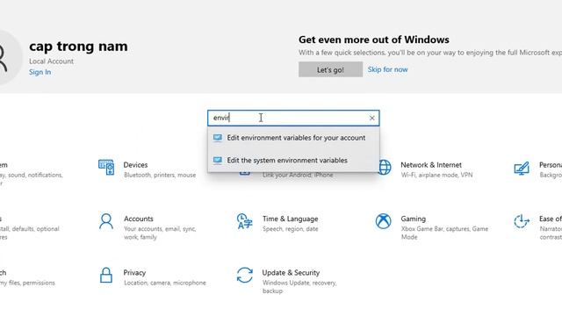Click the Skip for now link

click(x=387, y=69)
